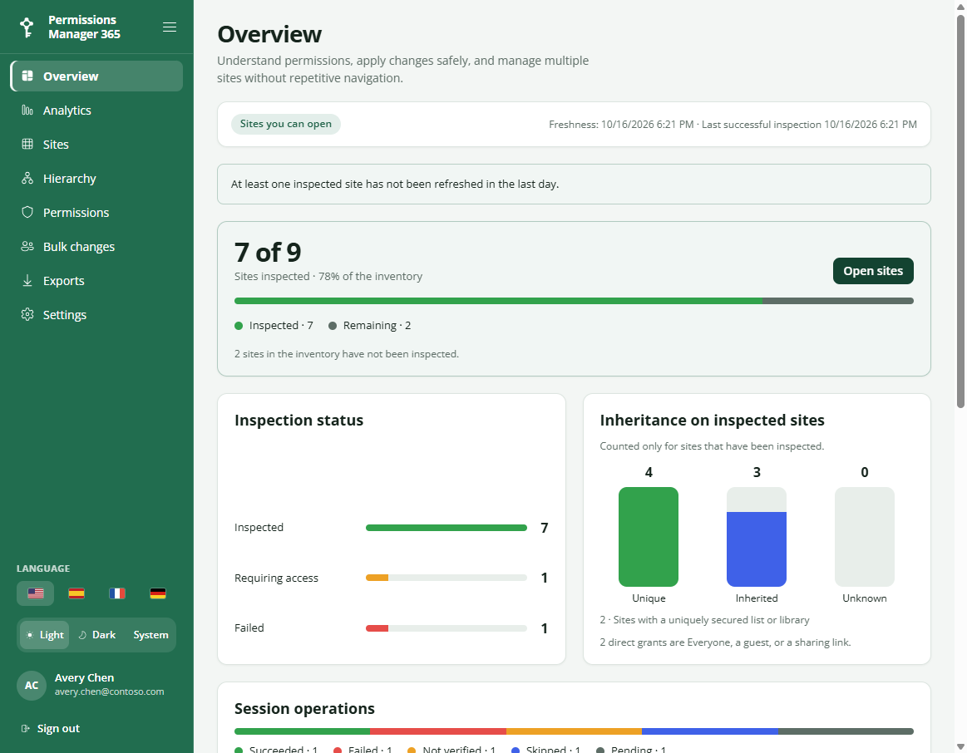The image size is (967, 753).
Task: Click the Analytics bar chart icon
Action: (27, 111)
